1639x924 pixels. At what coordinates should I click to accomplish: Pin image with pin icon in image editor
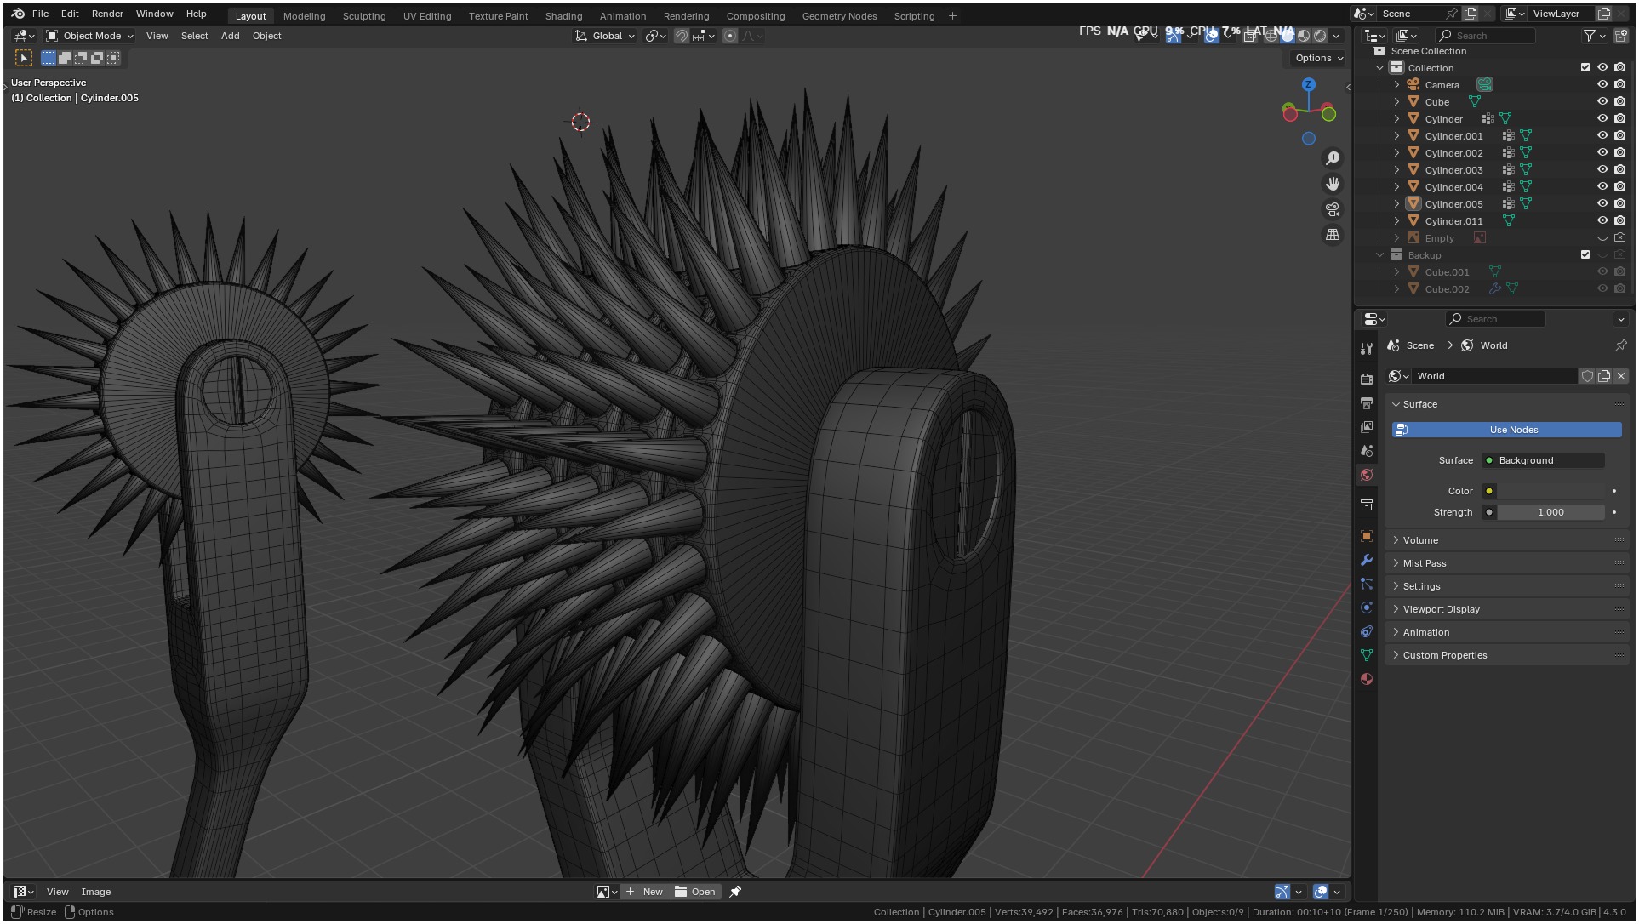(x=735, y=892)
